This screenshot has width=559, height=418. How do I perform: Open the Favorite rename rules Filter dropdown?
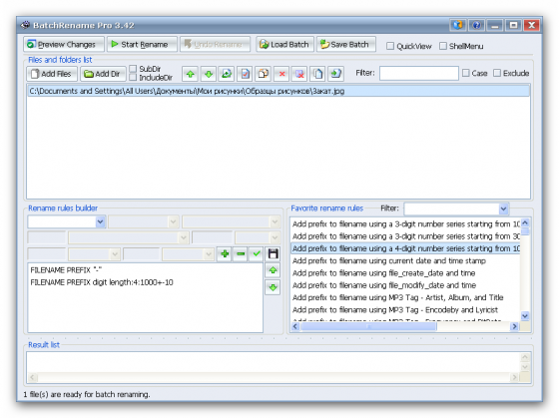[503, 209]
